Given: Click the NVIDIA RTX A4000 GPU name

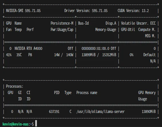Looking at the screenshot, I should 28,48.
